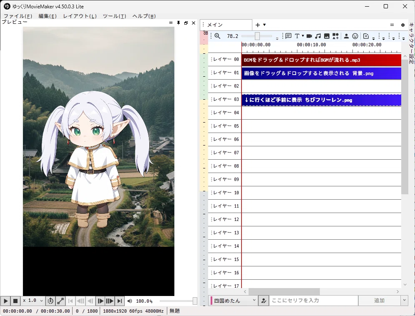Add an image item with picture icon
Image resolution: width=415 pixels, height=316 pixels.
tap(327, 36)
